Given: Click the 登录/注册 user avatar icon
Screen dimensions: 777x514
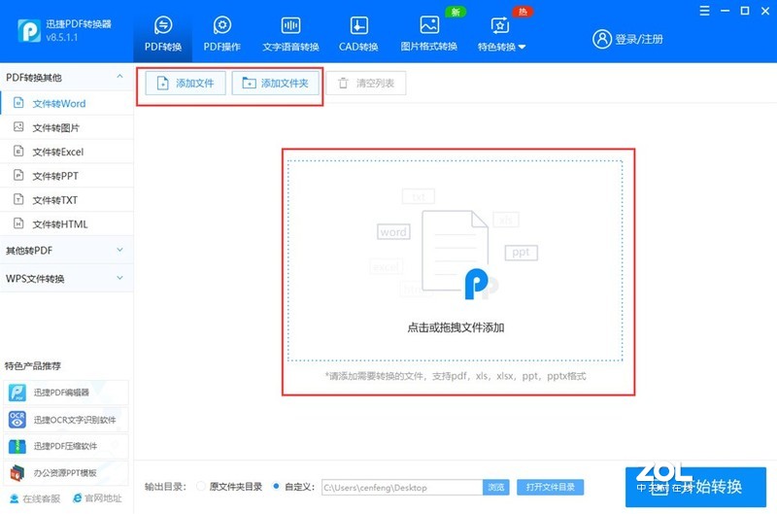Looking at the screenshot, I should tap(602, 39).
